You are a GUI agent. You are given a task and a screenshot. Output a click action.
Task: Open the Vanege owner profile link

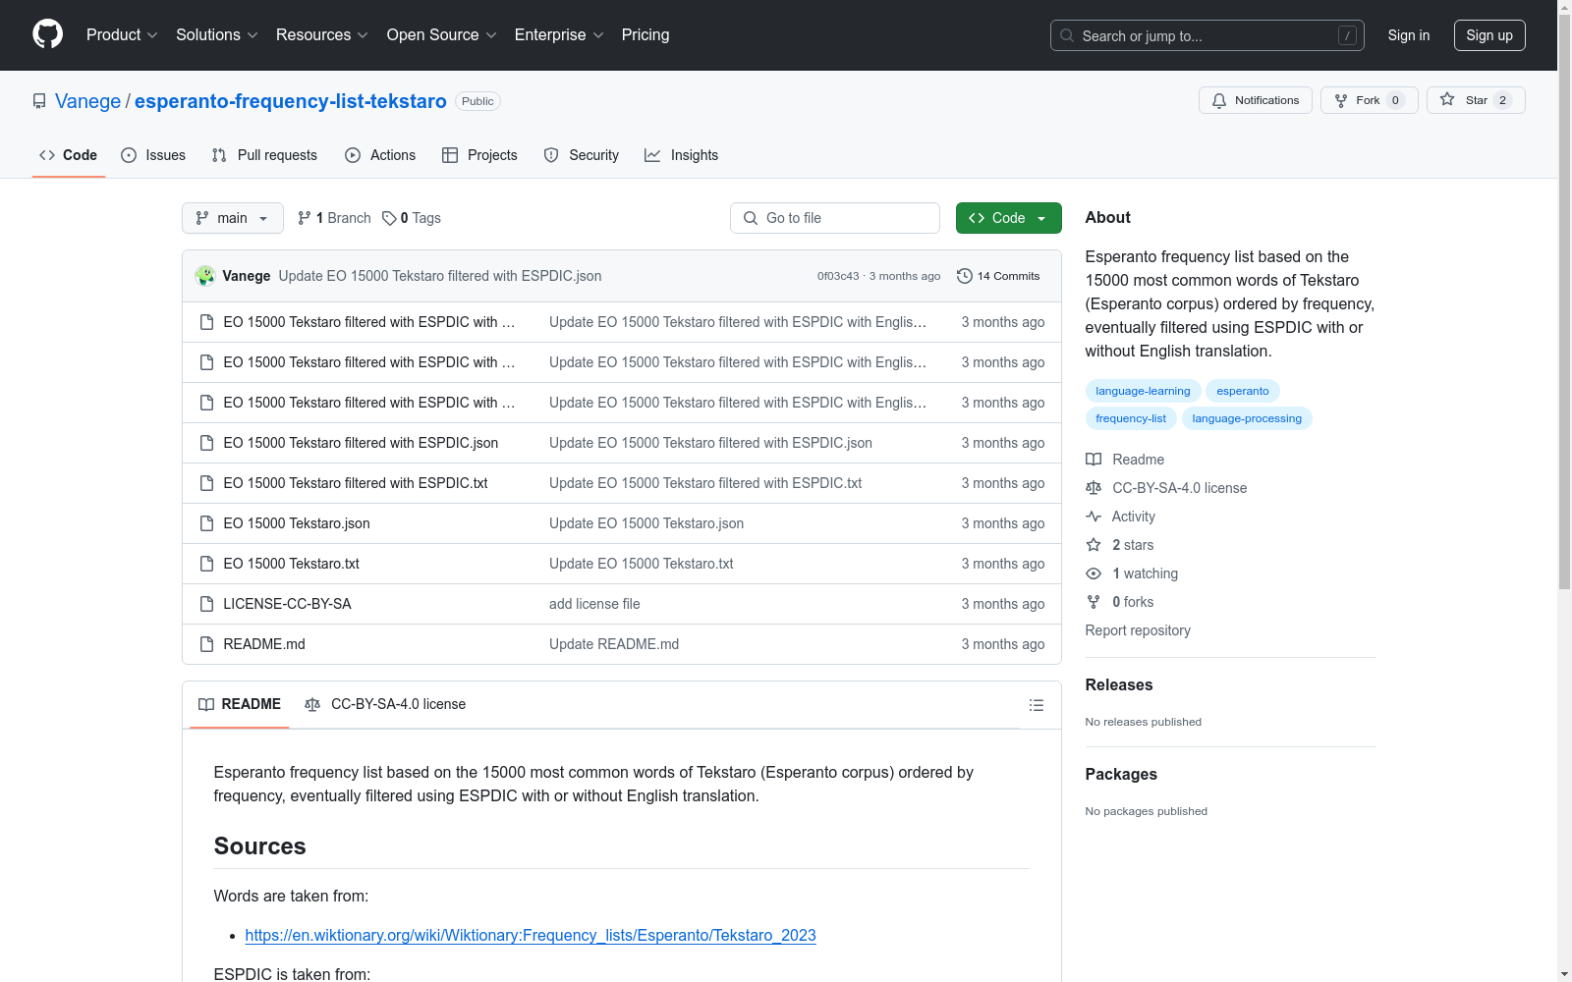tap(87, 101)
